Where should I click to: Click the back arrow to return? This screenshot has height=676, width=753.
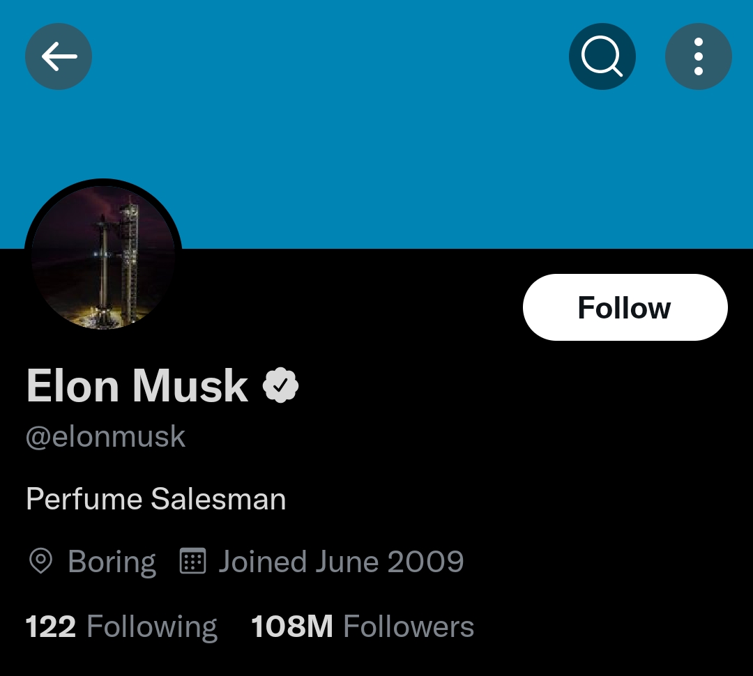pos(59,56)
